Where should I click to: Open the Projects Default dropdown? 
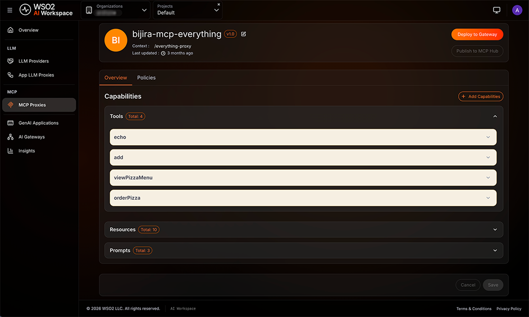pos(188,10)
